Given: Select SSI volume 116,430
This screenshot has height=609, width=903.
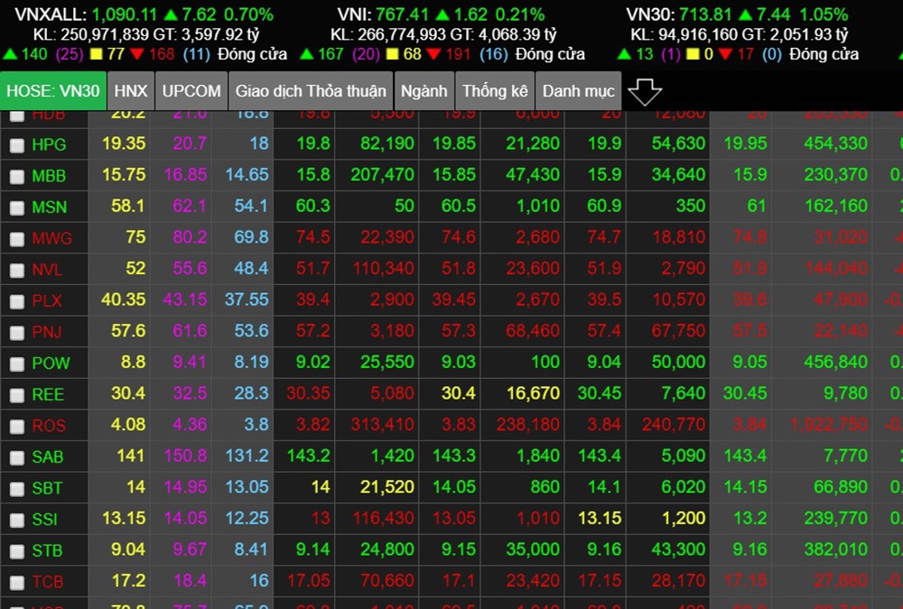Looking at the screenshot, I should coord(384,518).
